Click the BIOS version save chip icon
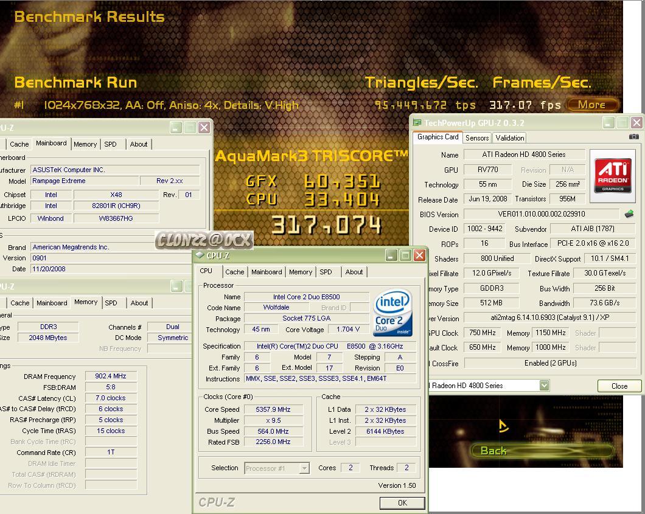 [629, 214]
